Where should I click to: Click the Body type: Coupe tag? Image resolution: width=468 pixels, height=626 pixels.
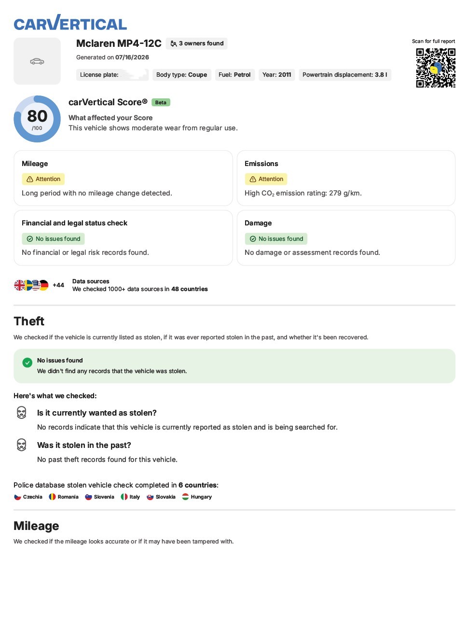181,75
